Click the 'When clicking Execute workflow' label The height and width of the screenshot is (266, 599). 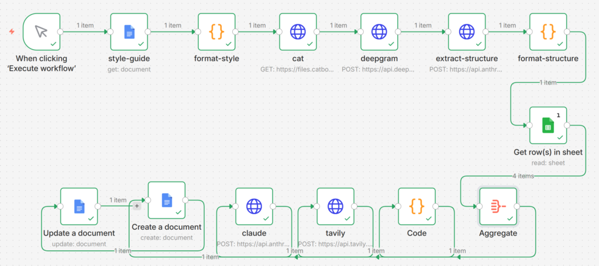pyautogui.click(x=42, y=64)
